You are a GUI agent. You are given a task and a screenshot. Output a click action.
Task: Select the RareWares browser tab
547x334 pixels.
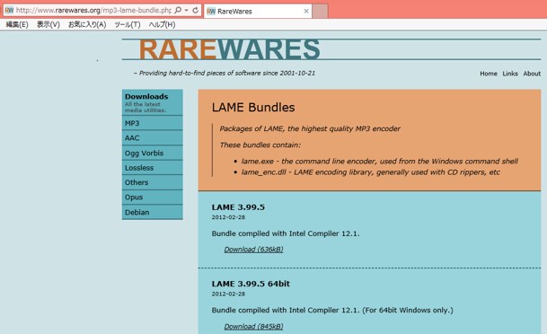coord(258,11)
